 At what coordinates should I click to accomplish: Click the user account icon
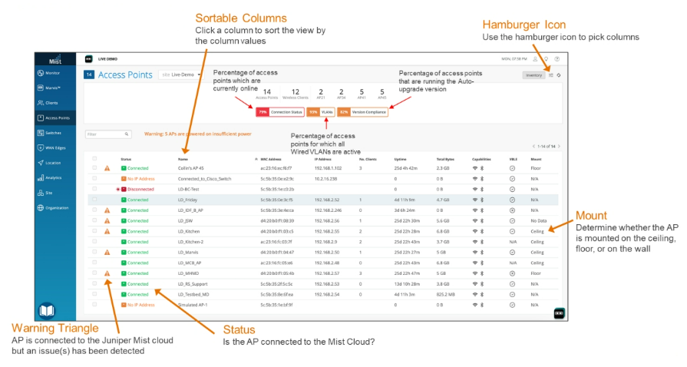tap(535, 59)
